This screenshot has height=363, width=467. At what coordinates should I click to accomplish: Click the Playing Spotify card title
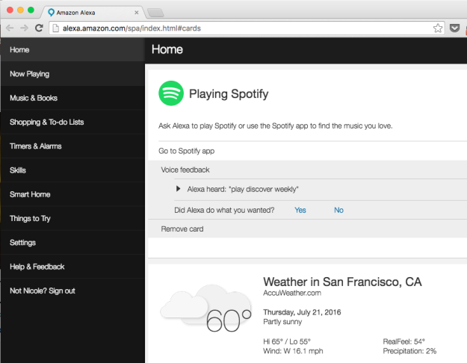(229, 94)
